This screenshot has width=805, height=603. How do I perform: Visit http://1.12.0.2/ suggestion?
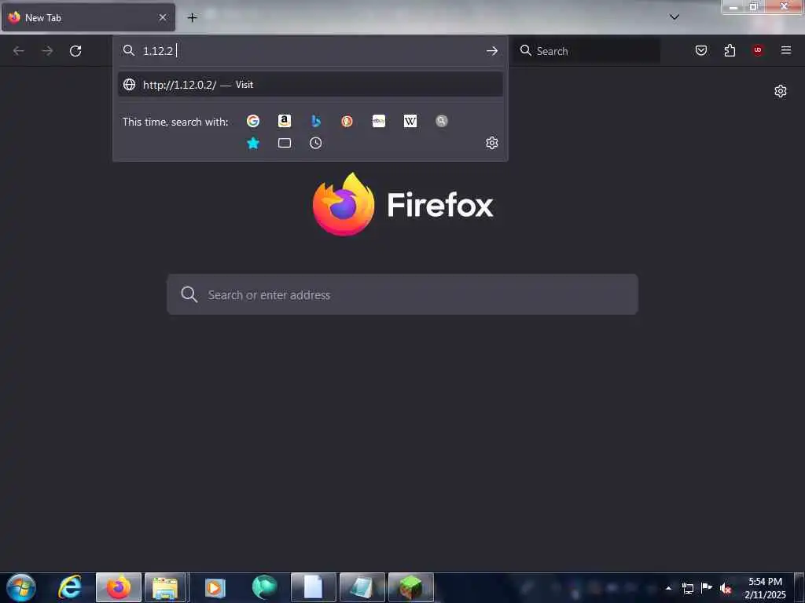tap(310, 85)
